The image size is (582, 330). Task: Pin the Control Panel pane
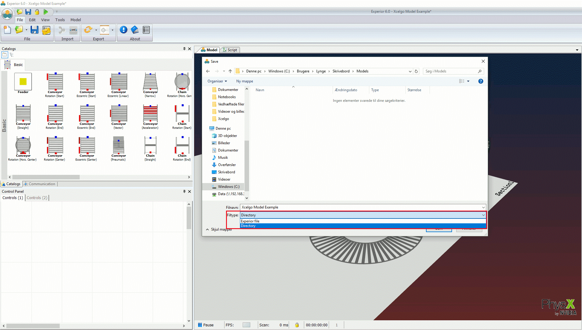[x=184, y=192]
